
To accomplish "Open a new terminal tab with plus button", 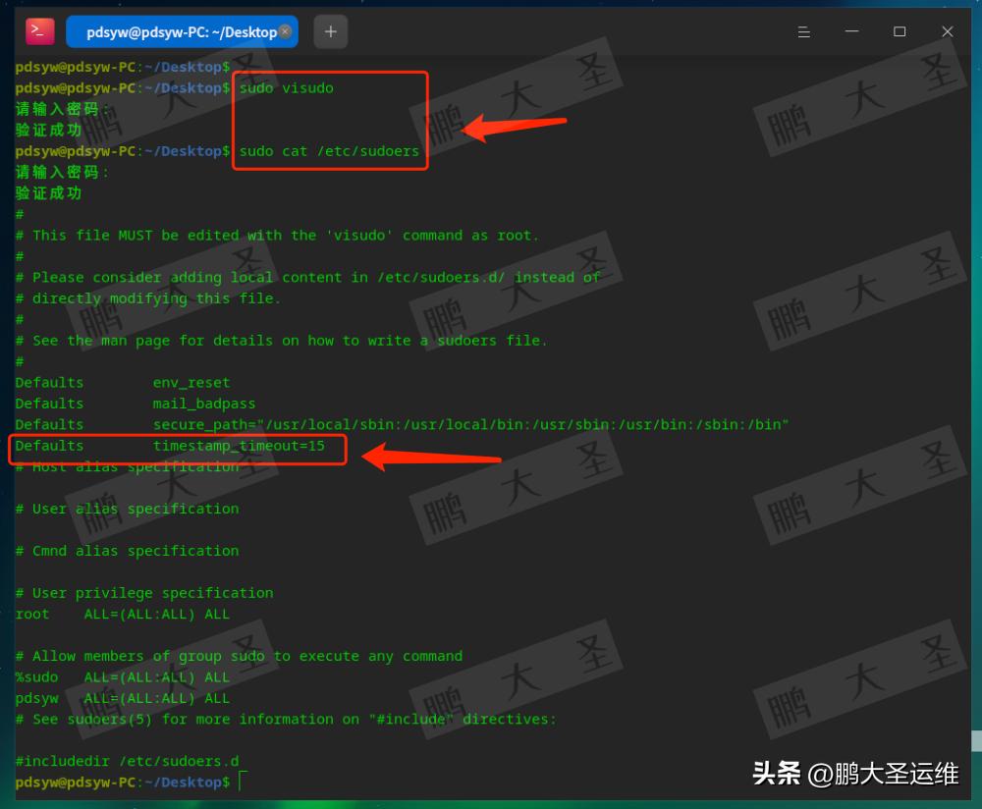I will coord(331,31).
